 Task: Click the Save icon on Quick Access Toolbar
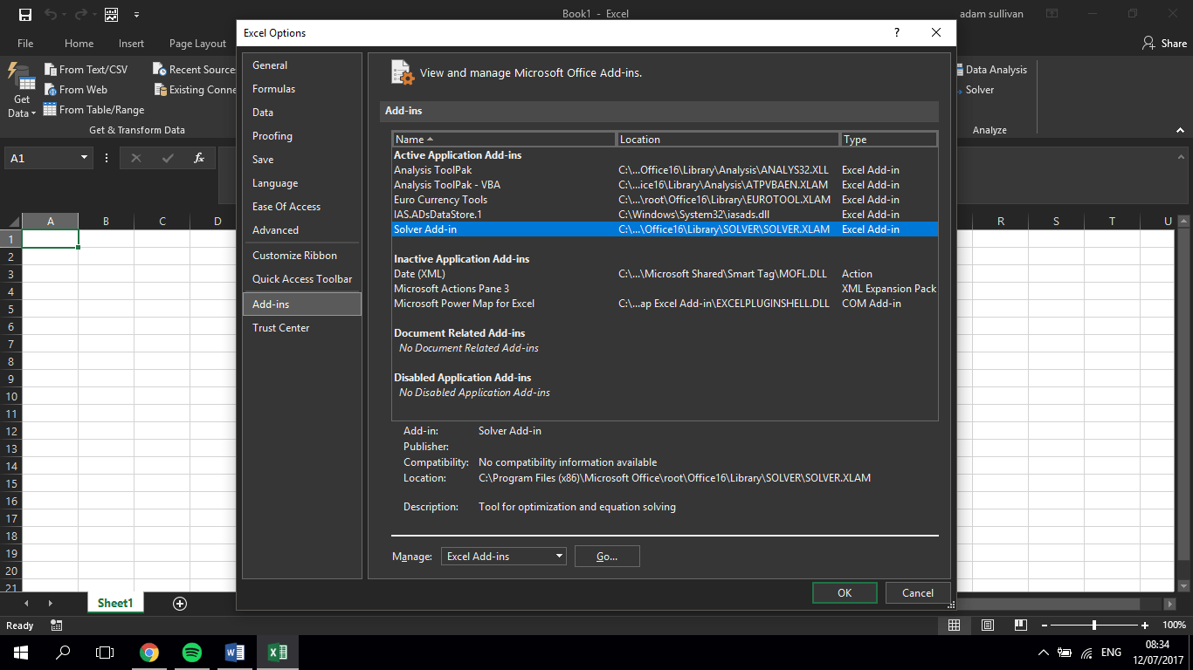coord(24,13)
